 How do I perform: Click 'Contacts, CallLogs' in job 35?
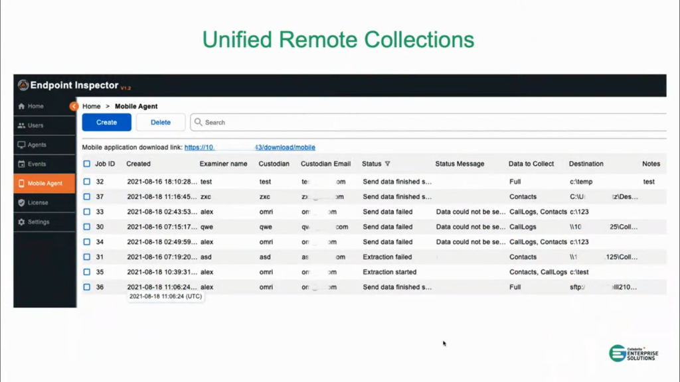[538, 272]
